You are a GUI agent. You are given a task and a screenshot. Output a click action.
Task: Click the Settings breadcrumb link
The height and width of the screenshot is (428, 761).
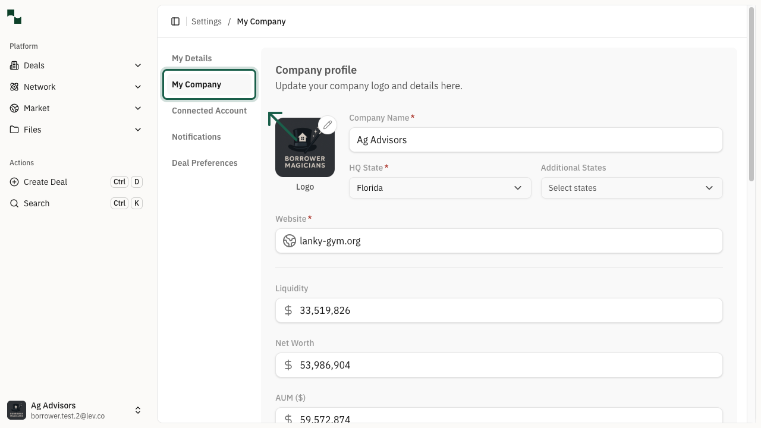click(206, 21)
